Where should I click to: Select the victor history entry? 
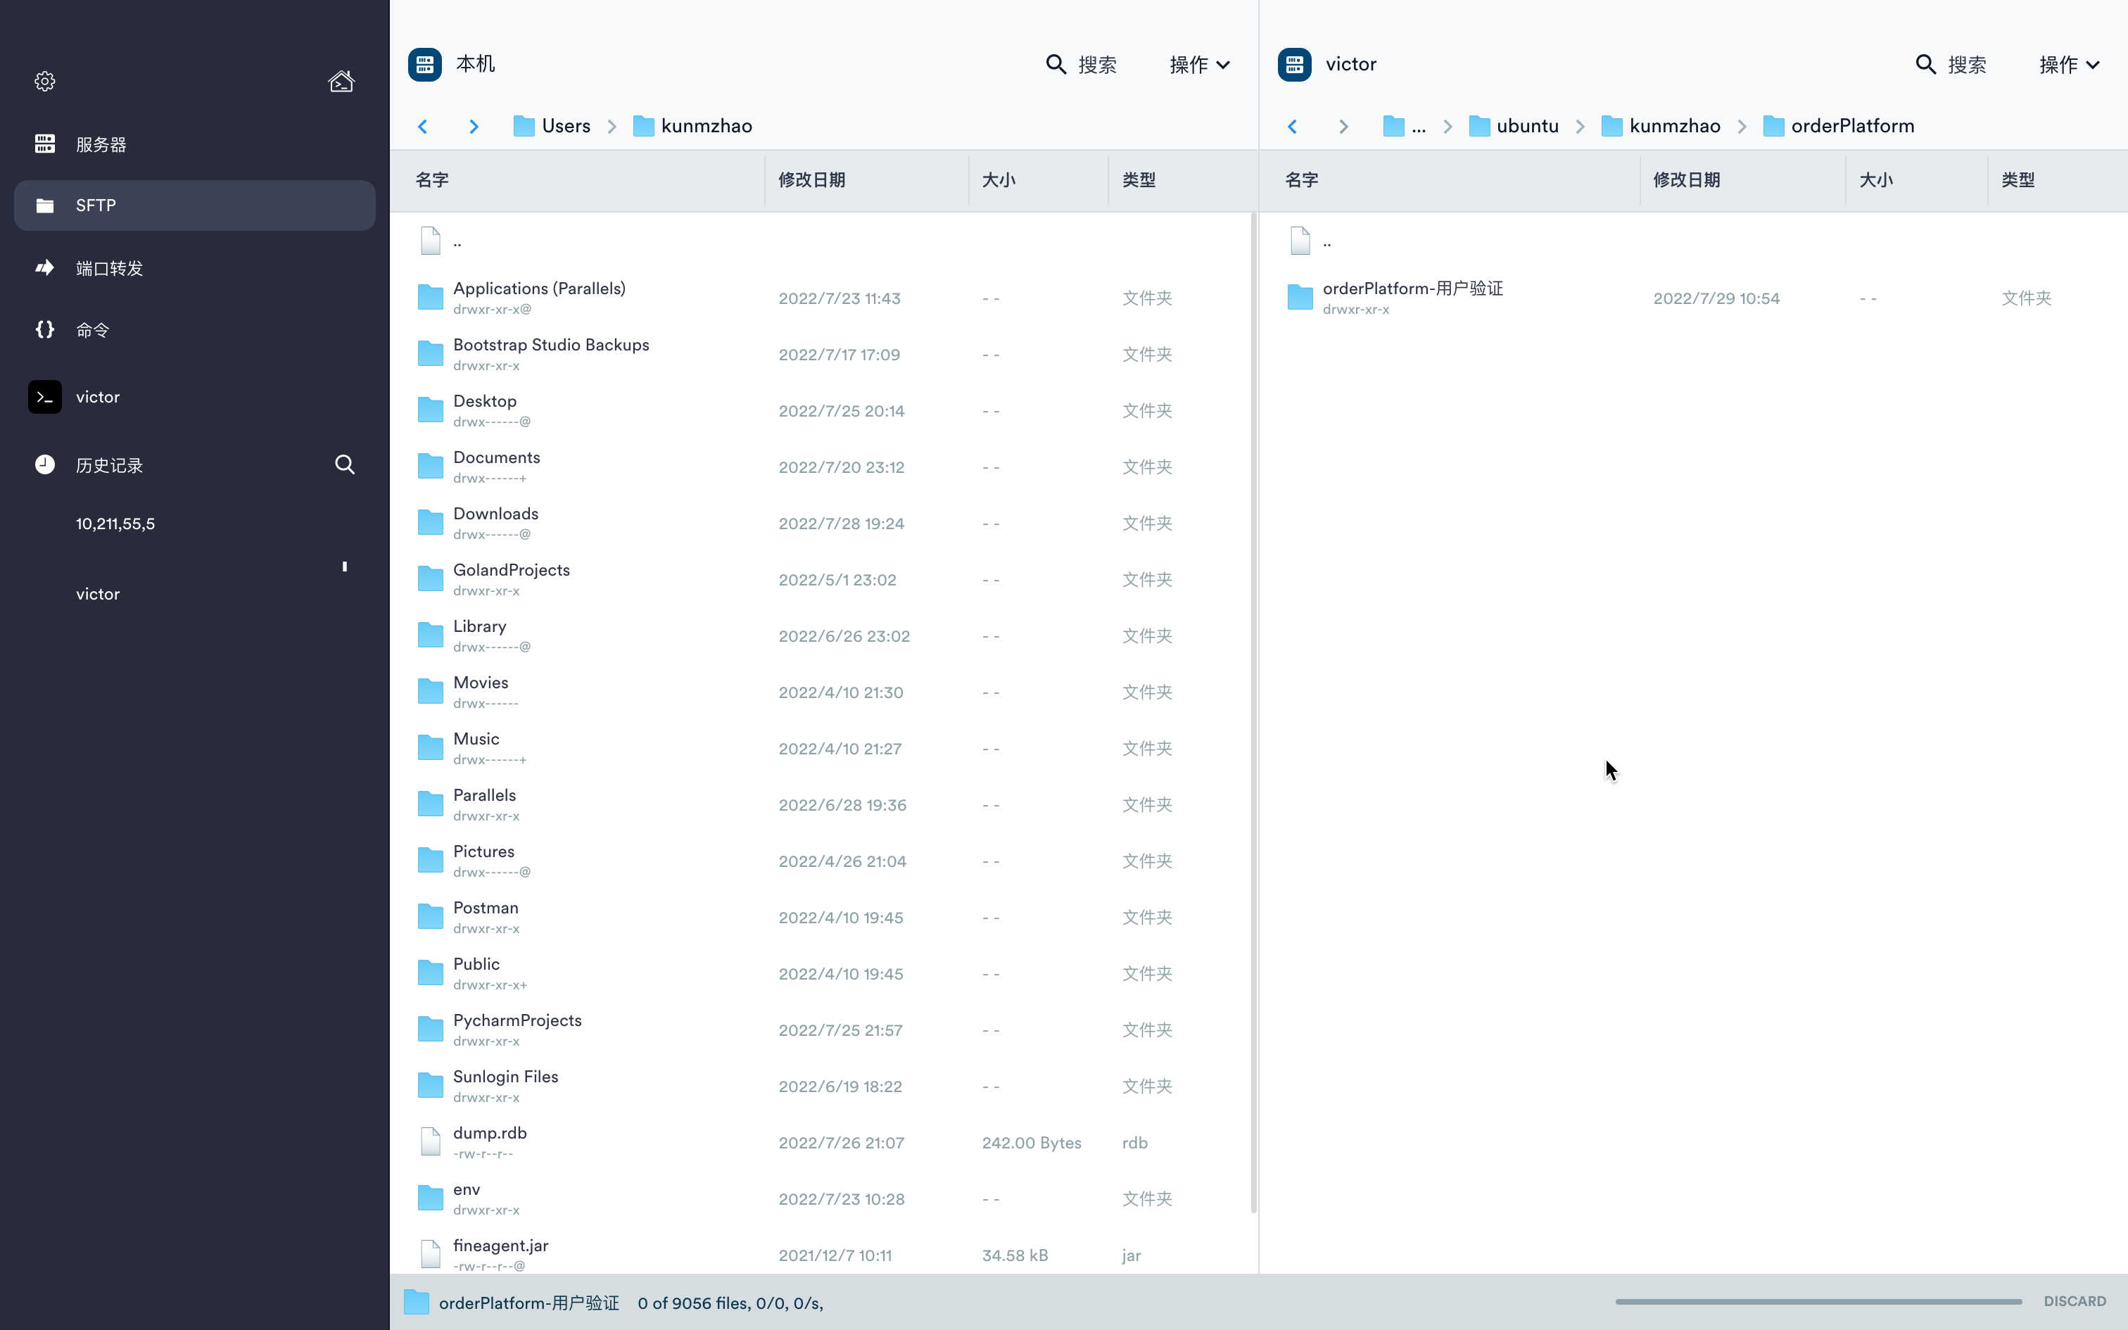tap(98, 594)
